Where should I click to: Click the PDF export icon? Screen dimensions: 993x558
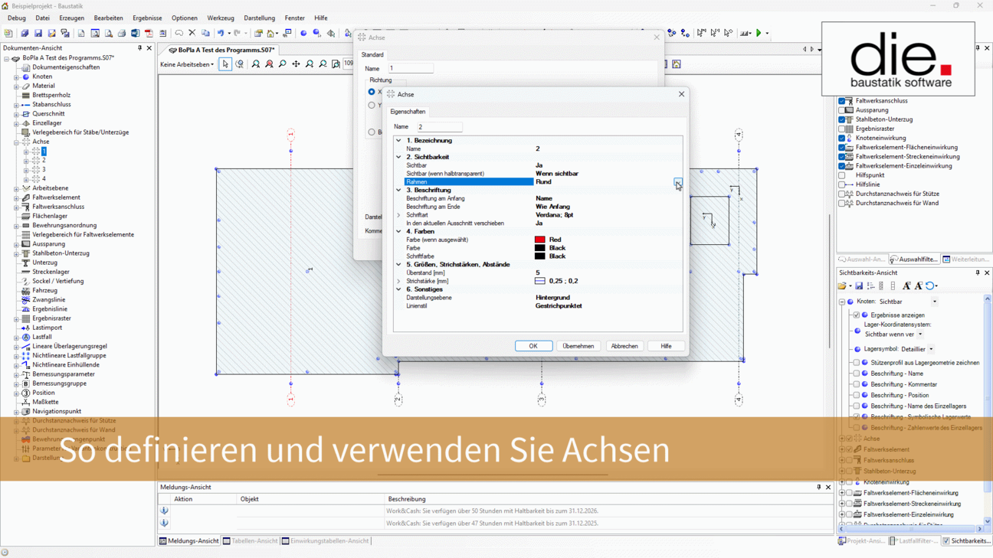(149, 34)
